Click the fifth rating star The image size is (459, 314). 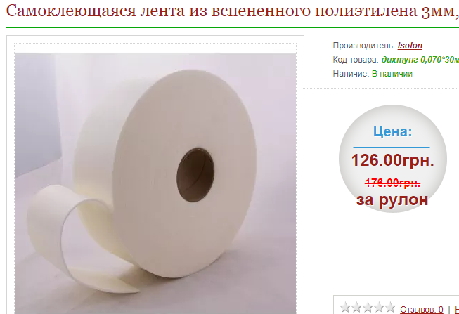(x=390, y=308)
